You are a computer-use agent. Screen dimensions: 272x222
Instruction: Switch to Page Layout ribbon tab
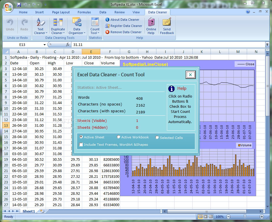coord(61,12)
